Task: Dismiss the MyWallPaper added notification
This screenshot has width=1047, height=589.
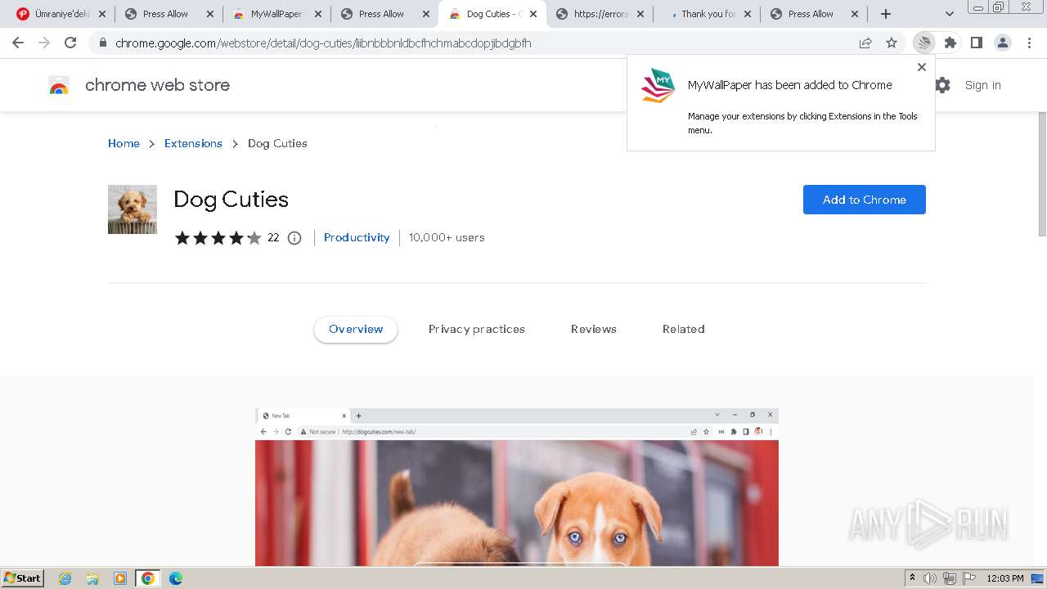Action: point(922,67)
